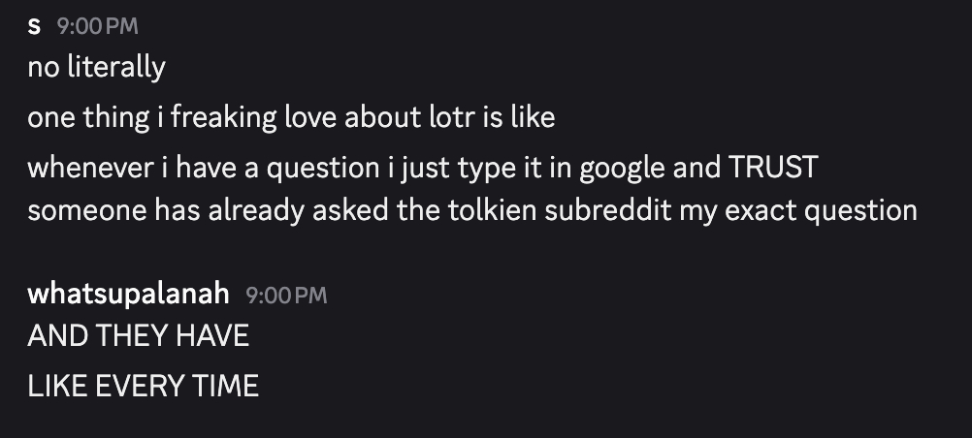Click the word "google" in s's message
This screenshot has width=972, height=438.
(616, 167)
